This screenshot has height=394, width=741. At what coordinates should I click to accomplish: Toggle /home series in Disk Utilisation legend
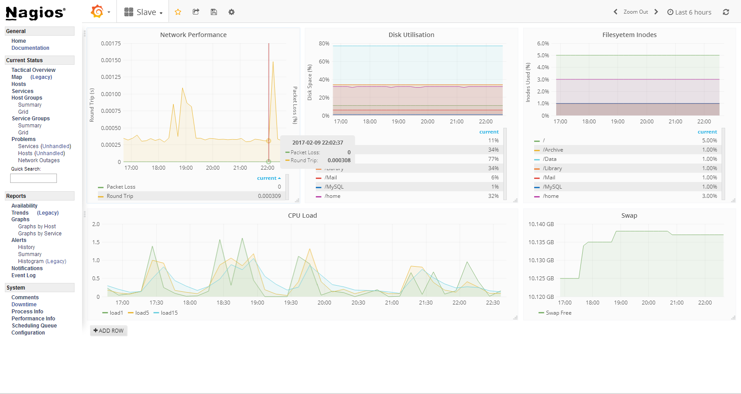332,196
